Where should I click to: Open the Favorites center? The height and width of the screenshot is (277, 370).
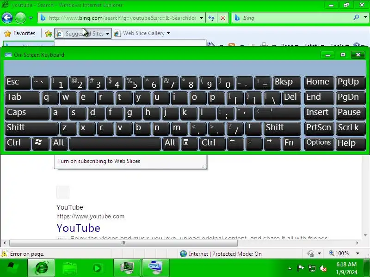pos(20,33)
